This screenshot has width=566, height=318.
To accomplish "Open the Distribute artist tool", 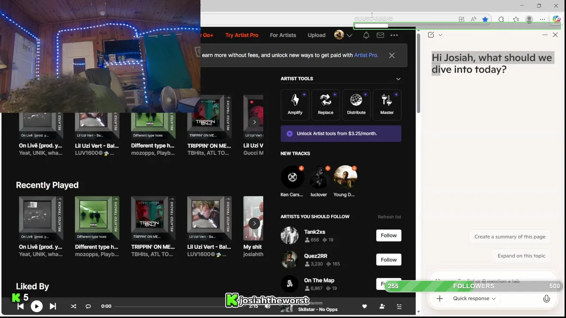I will point(356,105).
